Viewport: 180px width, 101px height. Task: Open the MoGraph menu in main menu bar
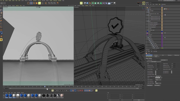[x=30, y=1]
